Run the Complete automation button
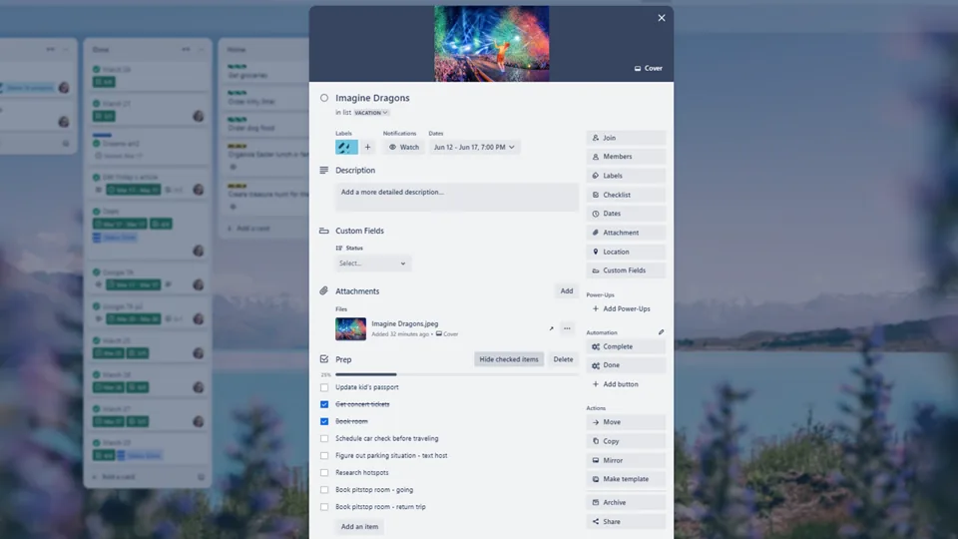This screenshot has height=539, width=958. coord(626,346)
